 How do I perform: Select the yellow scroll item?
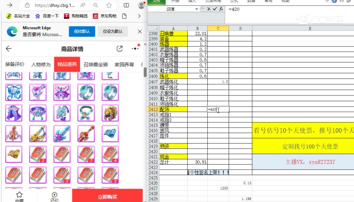click(x=14, y=154)
